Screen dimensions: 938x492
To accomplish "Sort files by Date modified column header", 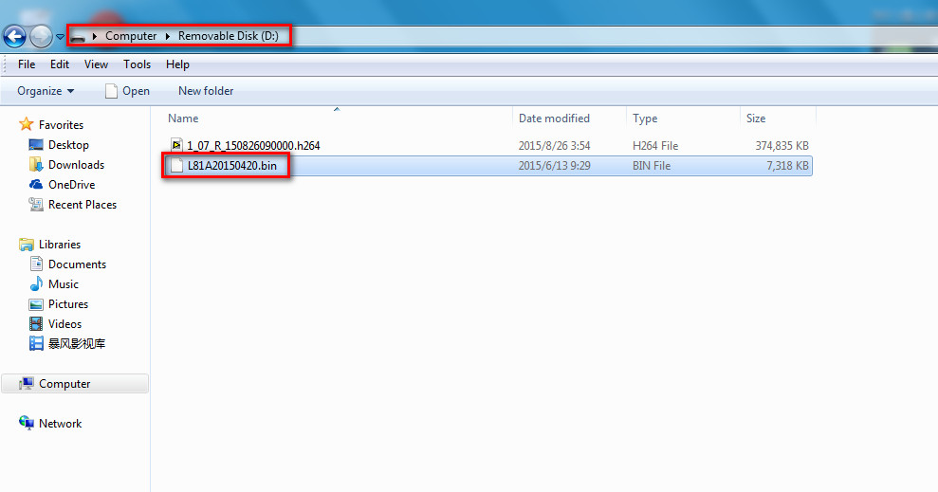I will tap(554, 118).
